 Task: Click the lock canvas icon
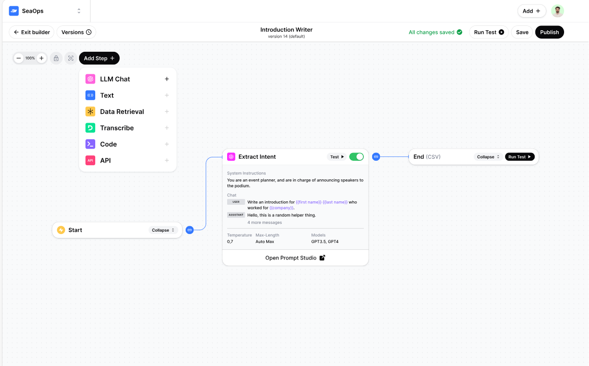[x=56, y=58]
